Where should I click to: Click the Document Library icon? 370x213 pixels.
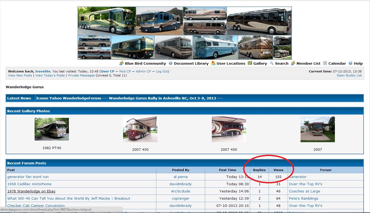pyautogui.click(x=171, y=63)
